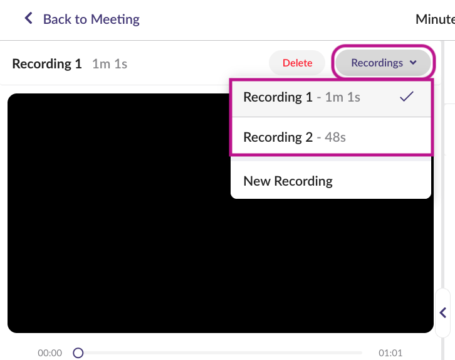Screen dimensions: 455x360
Task: Click the 01:01 total duration label
Action: [390, 353]
